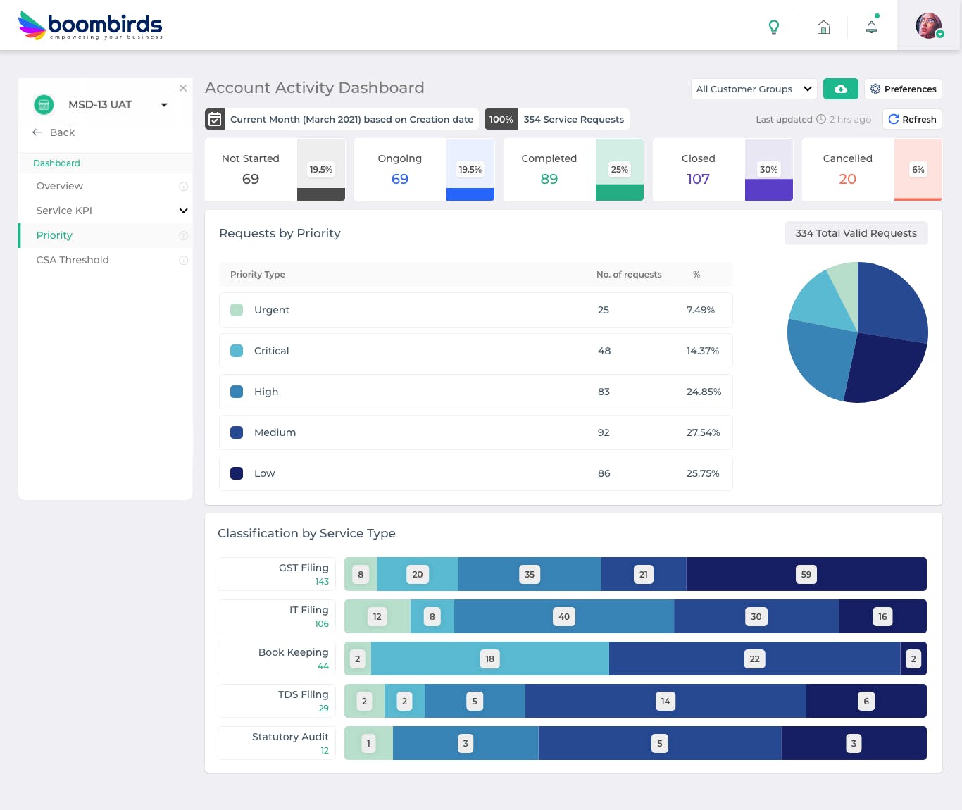This screenshot has height=810, width=962.
Task: Click the 24.85% High percentage value
Action: tap(704, 392)
